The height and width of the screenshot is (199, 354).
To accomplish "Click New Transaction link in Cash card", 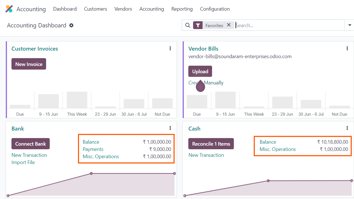I will tap(206, 155).
